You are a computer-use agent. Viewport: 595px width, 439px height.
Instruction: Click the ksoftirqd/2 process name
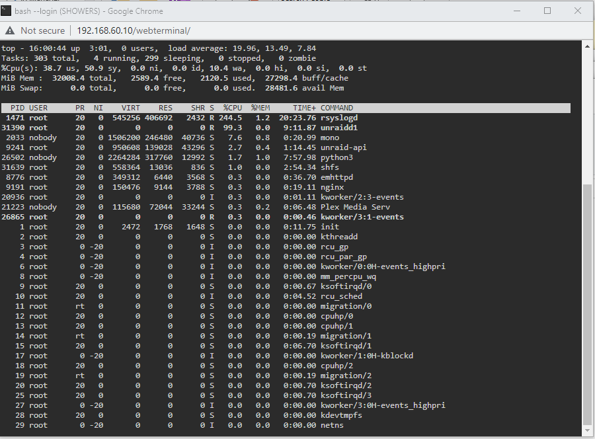tap(346, 385)
